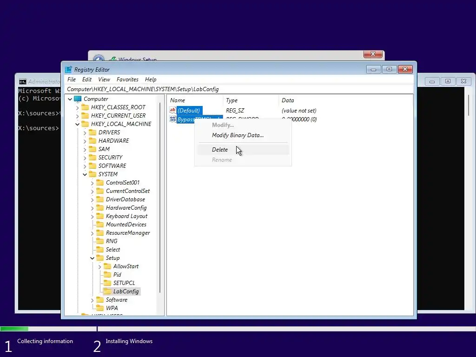Viewport: 476px width, 357px height.
Task: Select the Software key under SYSTEM
Action: point(117,300)
